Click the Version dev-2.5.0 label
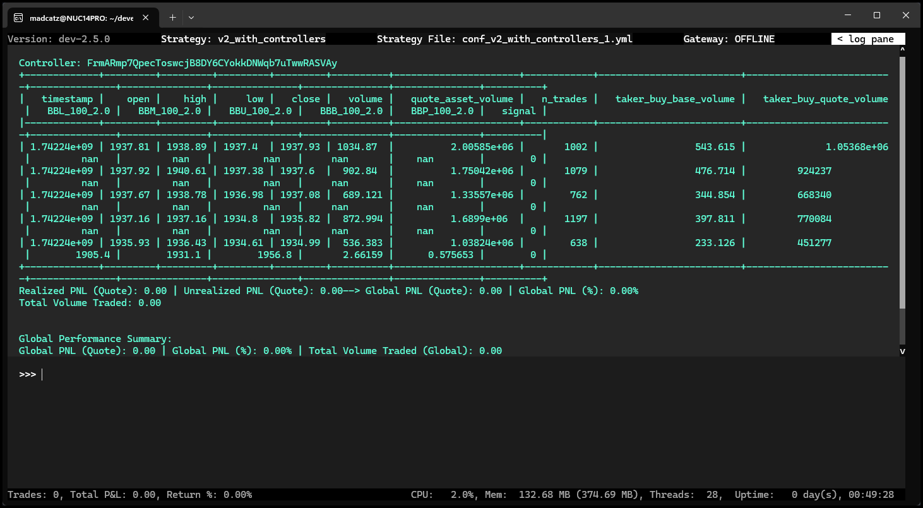 pyautogui.click(x=59, y=39)
